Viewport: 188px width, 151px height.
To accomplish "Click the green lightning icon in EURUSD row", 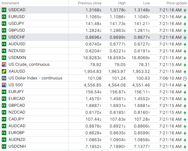I will point(185,17).
